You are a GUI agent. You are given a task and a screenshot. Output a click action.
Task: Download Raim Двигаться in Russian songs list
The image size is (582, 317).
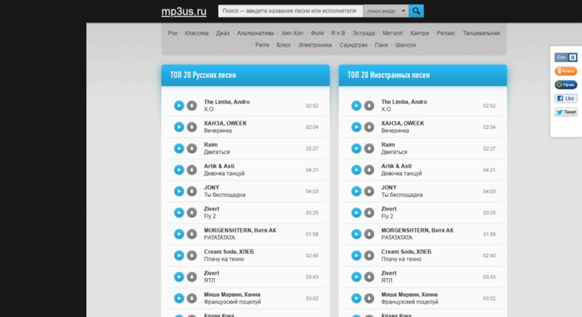pos(192,148)
